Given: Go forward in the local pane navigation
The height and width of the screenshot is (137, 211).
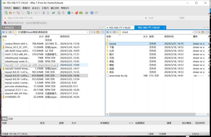Looking at the screenshot, I should [x=10, y=32].
